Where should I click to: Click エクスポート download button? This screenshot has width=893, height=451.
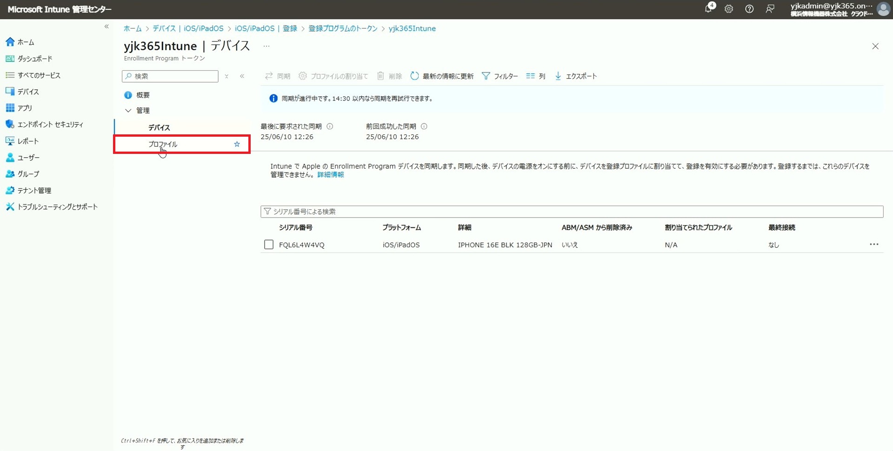(x=575, y=76)
